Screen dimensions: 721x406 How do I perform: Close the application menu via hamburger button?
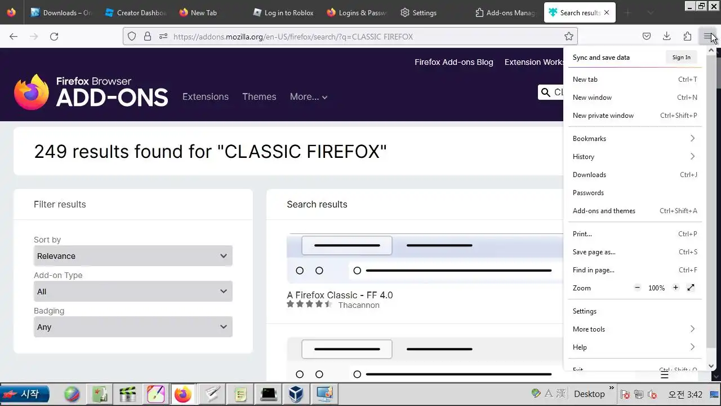pyautogui.click(x=707, y=36)
